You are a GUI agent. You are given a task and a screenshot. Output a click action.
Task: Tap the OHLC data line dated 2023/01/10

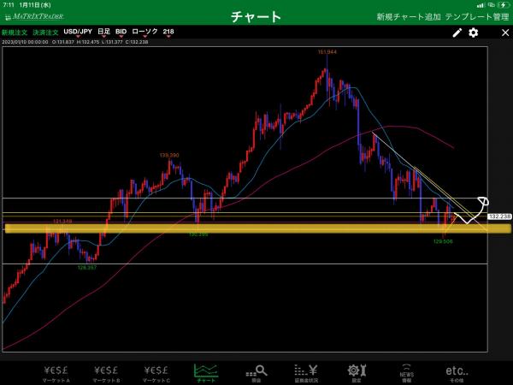(x=75, y=42)
